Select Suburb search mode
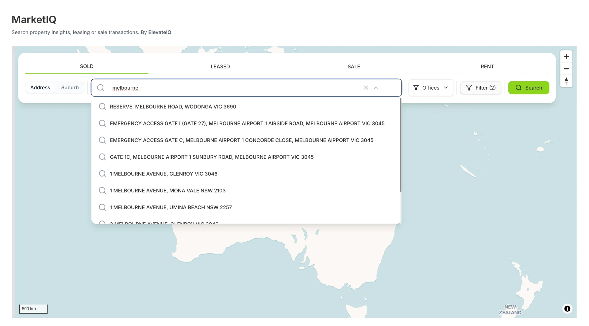This screenshot has height=326, width=589. (70, 88)
